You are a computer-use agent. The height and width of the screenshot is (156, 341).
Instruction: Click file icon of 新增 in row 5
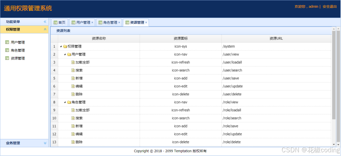[x=73, y=78]
